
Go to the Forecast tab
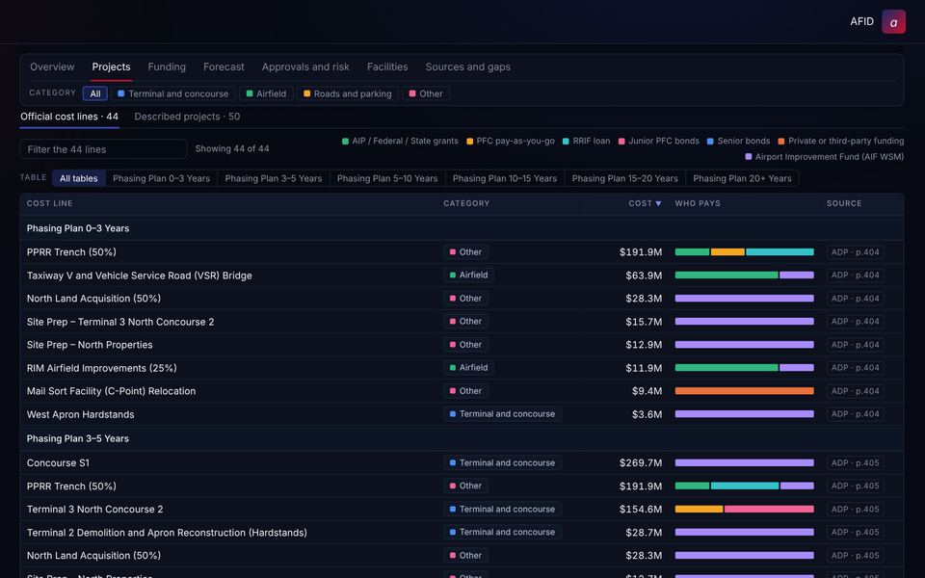224,66
